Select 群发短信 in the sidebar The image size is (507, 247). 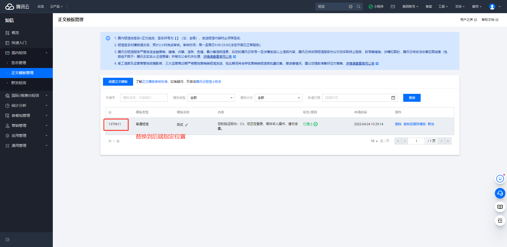pyautogui.click(x=19, y=83)
